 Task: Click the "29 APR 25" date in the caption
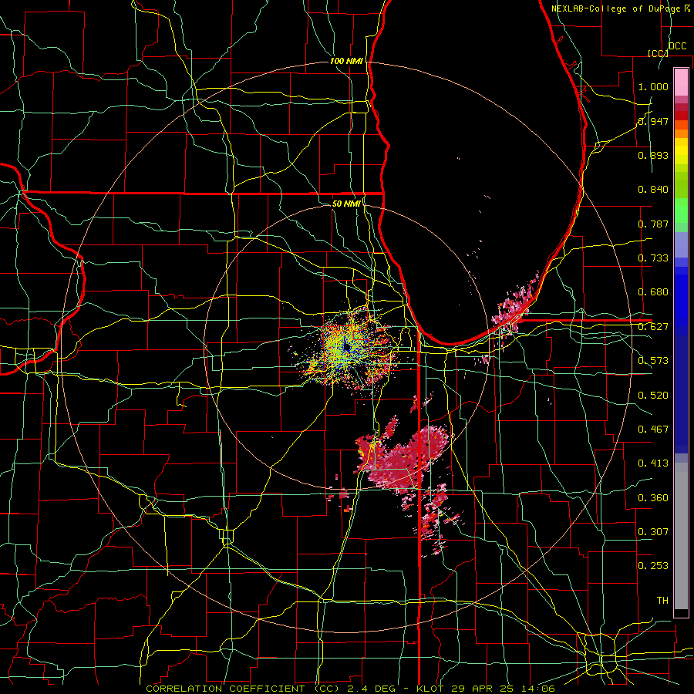[481, 689]
